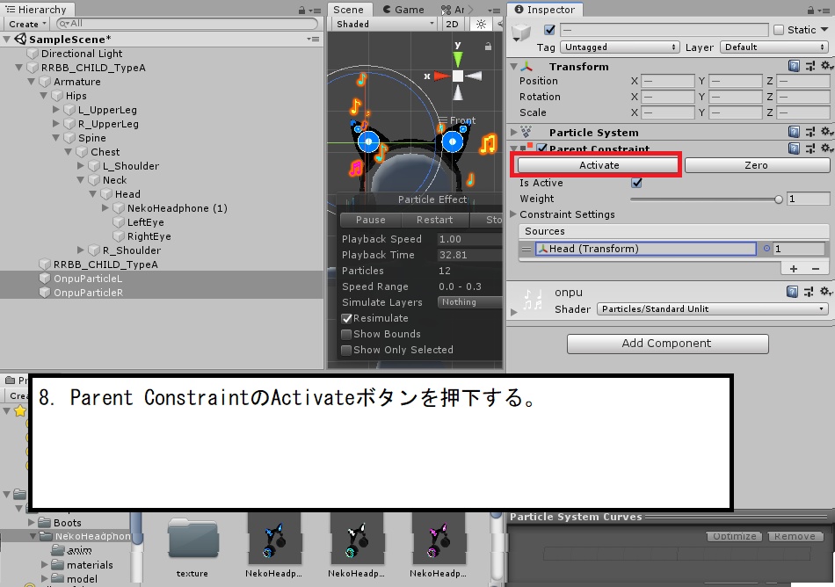Open onpu material help icon
Viewport: 835px width, 587px height.
pyautogui.click(x=792, y=292)
